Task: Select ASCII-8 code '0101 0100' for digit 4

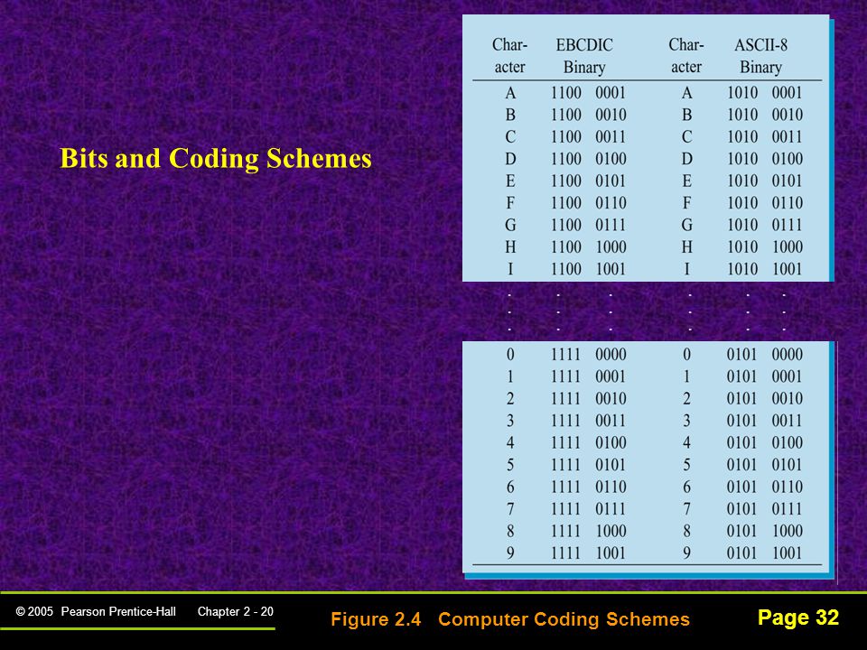Action: click(x=765, y=442)
